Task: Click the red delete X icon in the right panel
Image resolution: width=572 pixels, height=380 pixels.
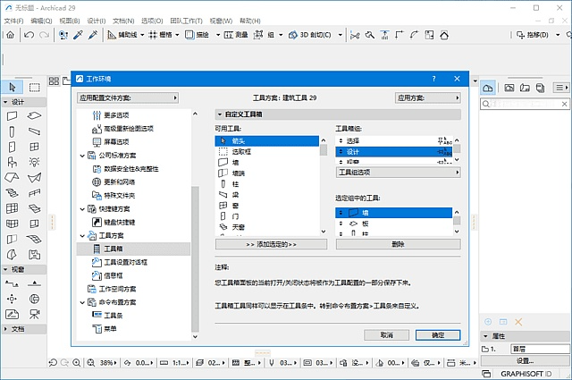Action: pyautogui.click(x=517, y=320)
